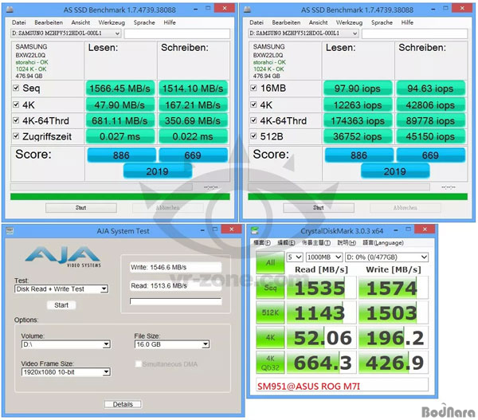Click AJA Write: 1546.6 MB/s field
Screen dimensions: 478x420
click(175, 268)
